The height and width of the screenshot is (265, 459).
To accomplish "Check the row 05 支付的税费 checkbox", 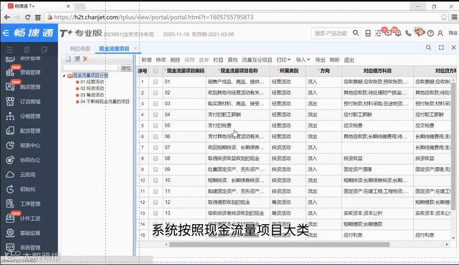I will [155, 126].
